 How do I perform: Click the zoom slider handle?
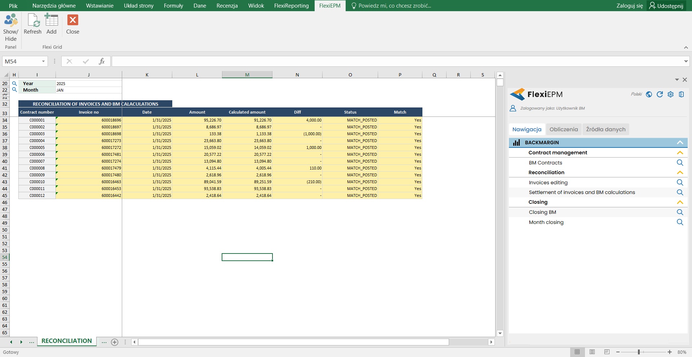(x=639, y=352)
